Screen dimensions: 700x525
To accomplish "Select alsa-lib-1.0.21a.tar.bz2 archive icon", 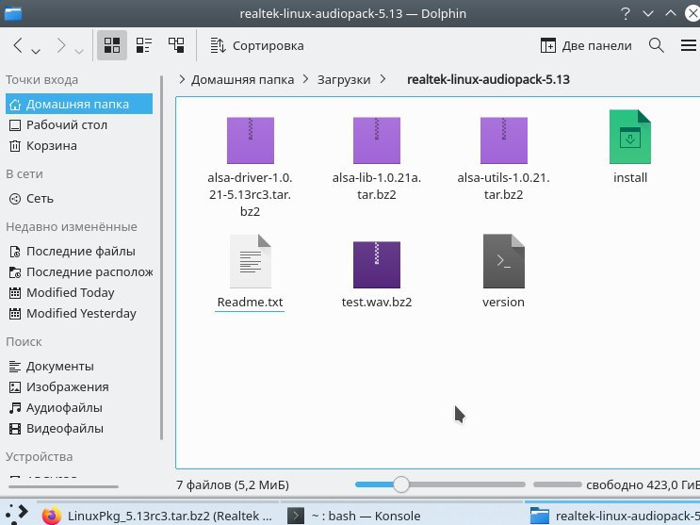I will (x=376, y=140).
